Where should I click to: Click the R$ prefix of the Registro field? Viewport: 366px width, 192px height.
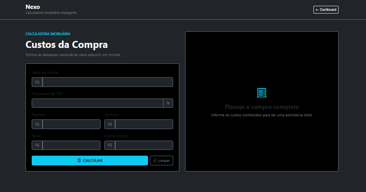(x=37, y=124)
